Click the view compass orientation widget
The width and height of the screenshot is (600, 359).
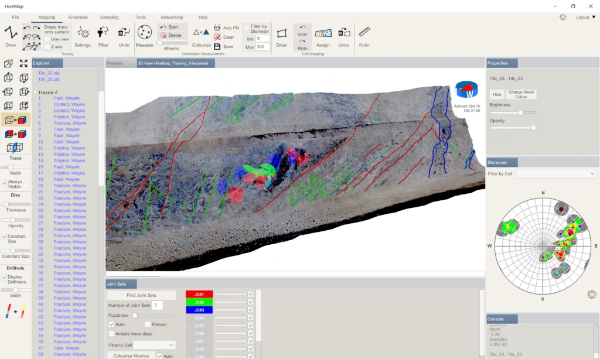(x=466, y=90)
